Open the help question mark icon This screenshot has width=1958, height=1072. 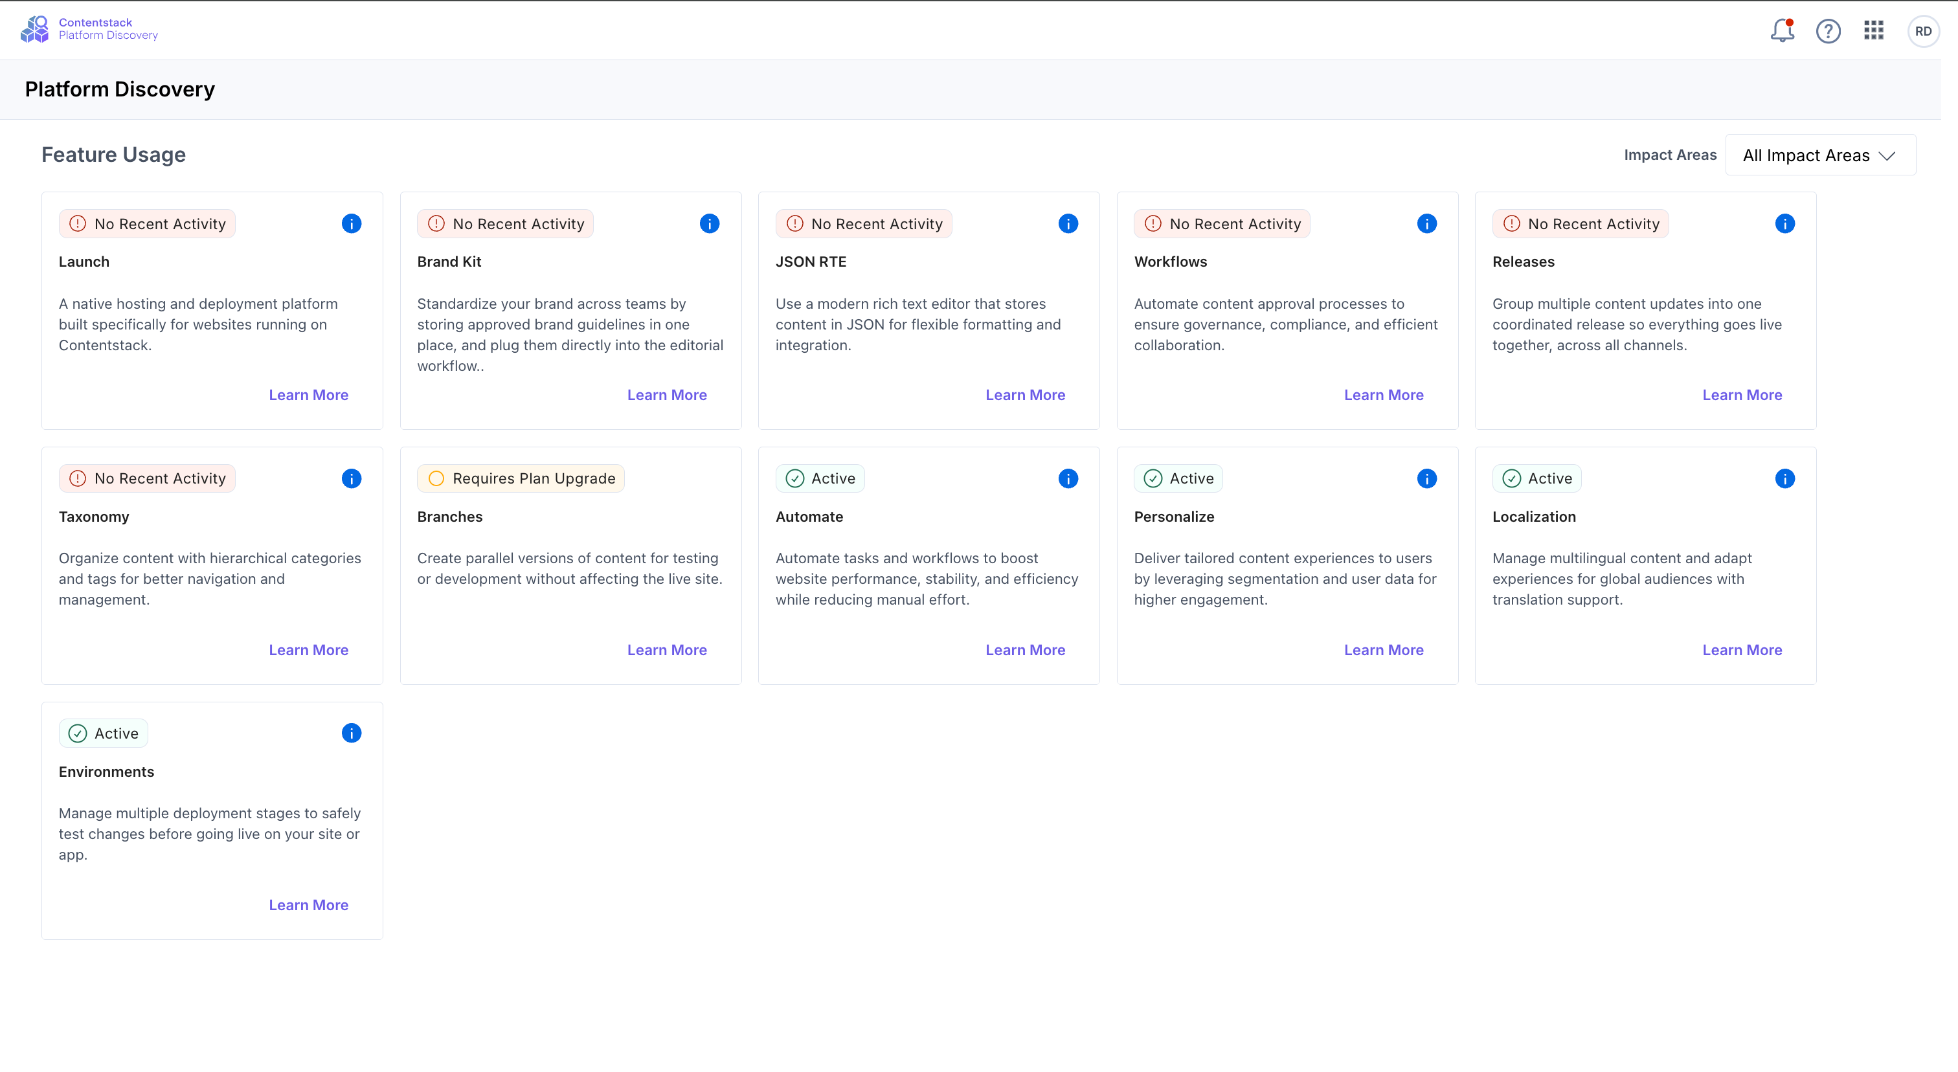pos(1828,31)
